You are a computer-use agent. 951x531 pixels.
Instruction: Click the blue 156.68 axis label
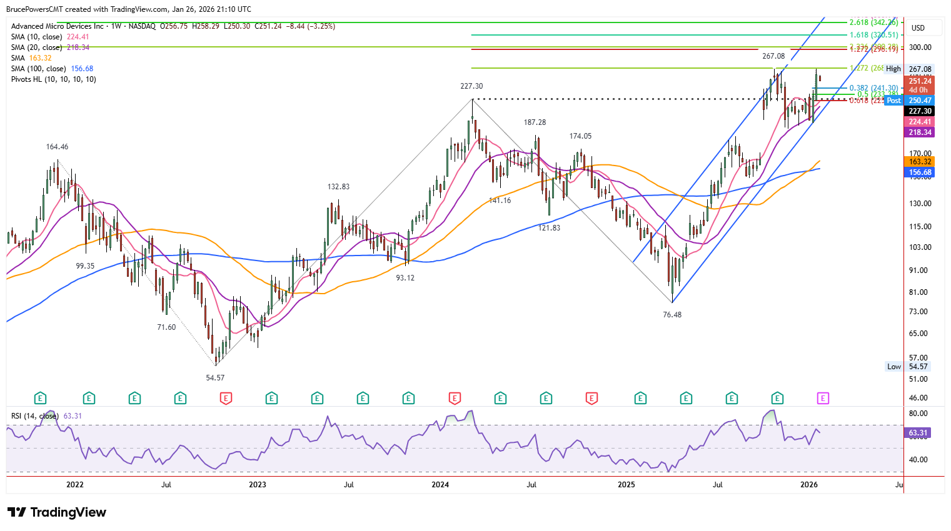coord(920,172)
